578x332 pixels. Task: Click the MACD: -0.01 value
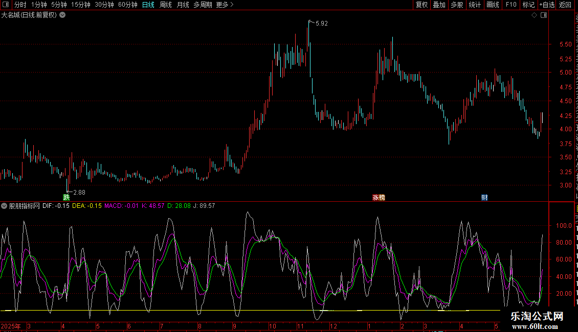click(x=122, y=206)
